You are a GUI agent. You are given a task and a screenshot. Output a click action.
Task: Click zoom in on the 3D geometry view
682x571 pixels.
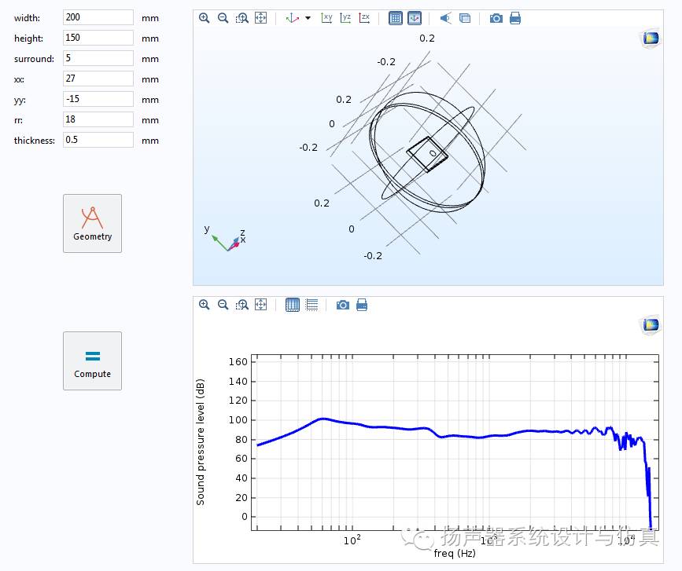[x=205, y=18]
